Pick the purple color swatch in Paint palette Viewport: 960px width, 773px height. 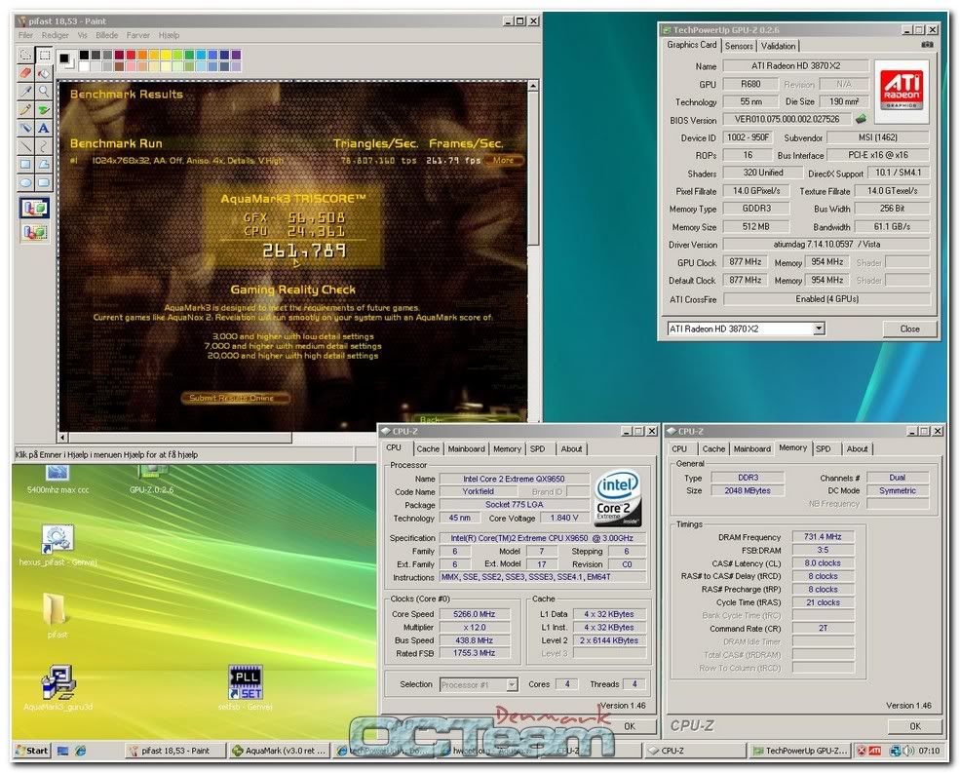[x=236, y=56]
